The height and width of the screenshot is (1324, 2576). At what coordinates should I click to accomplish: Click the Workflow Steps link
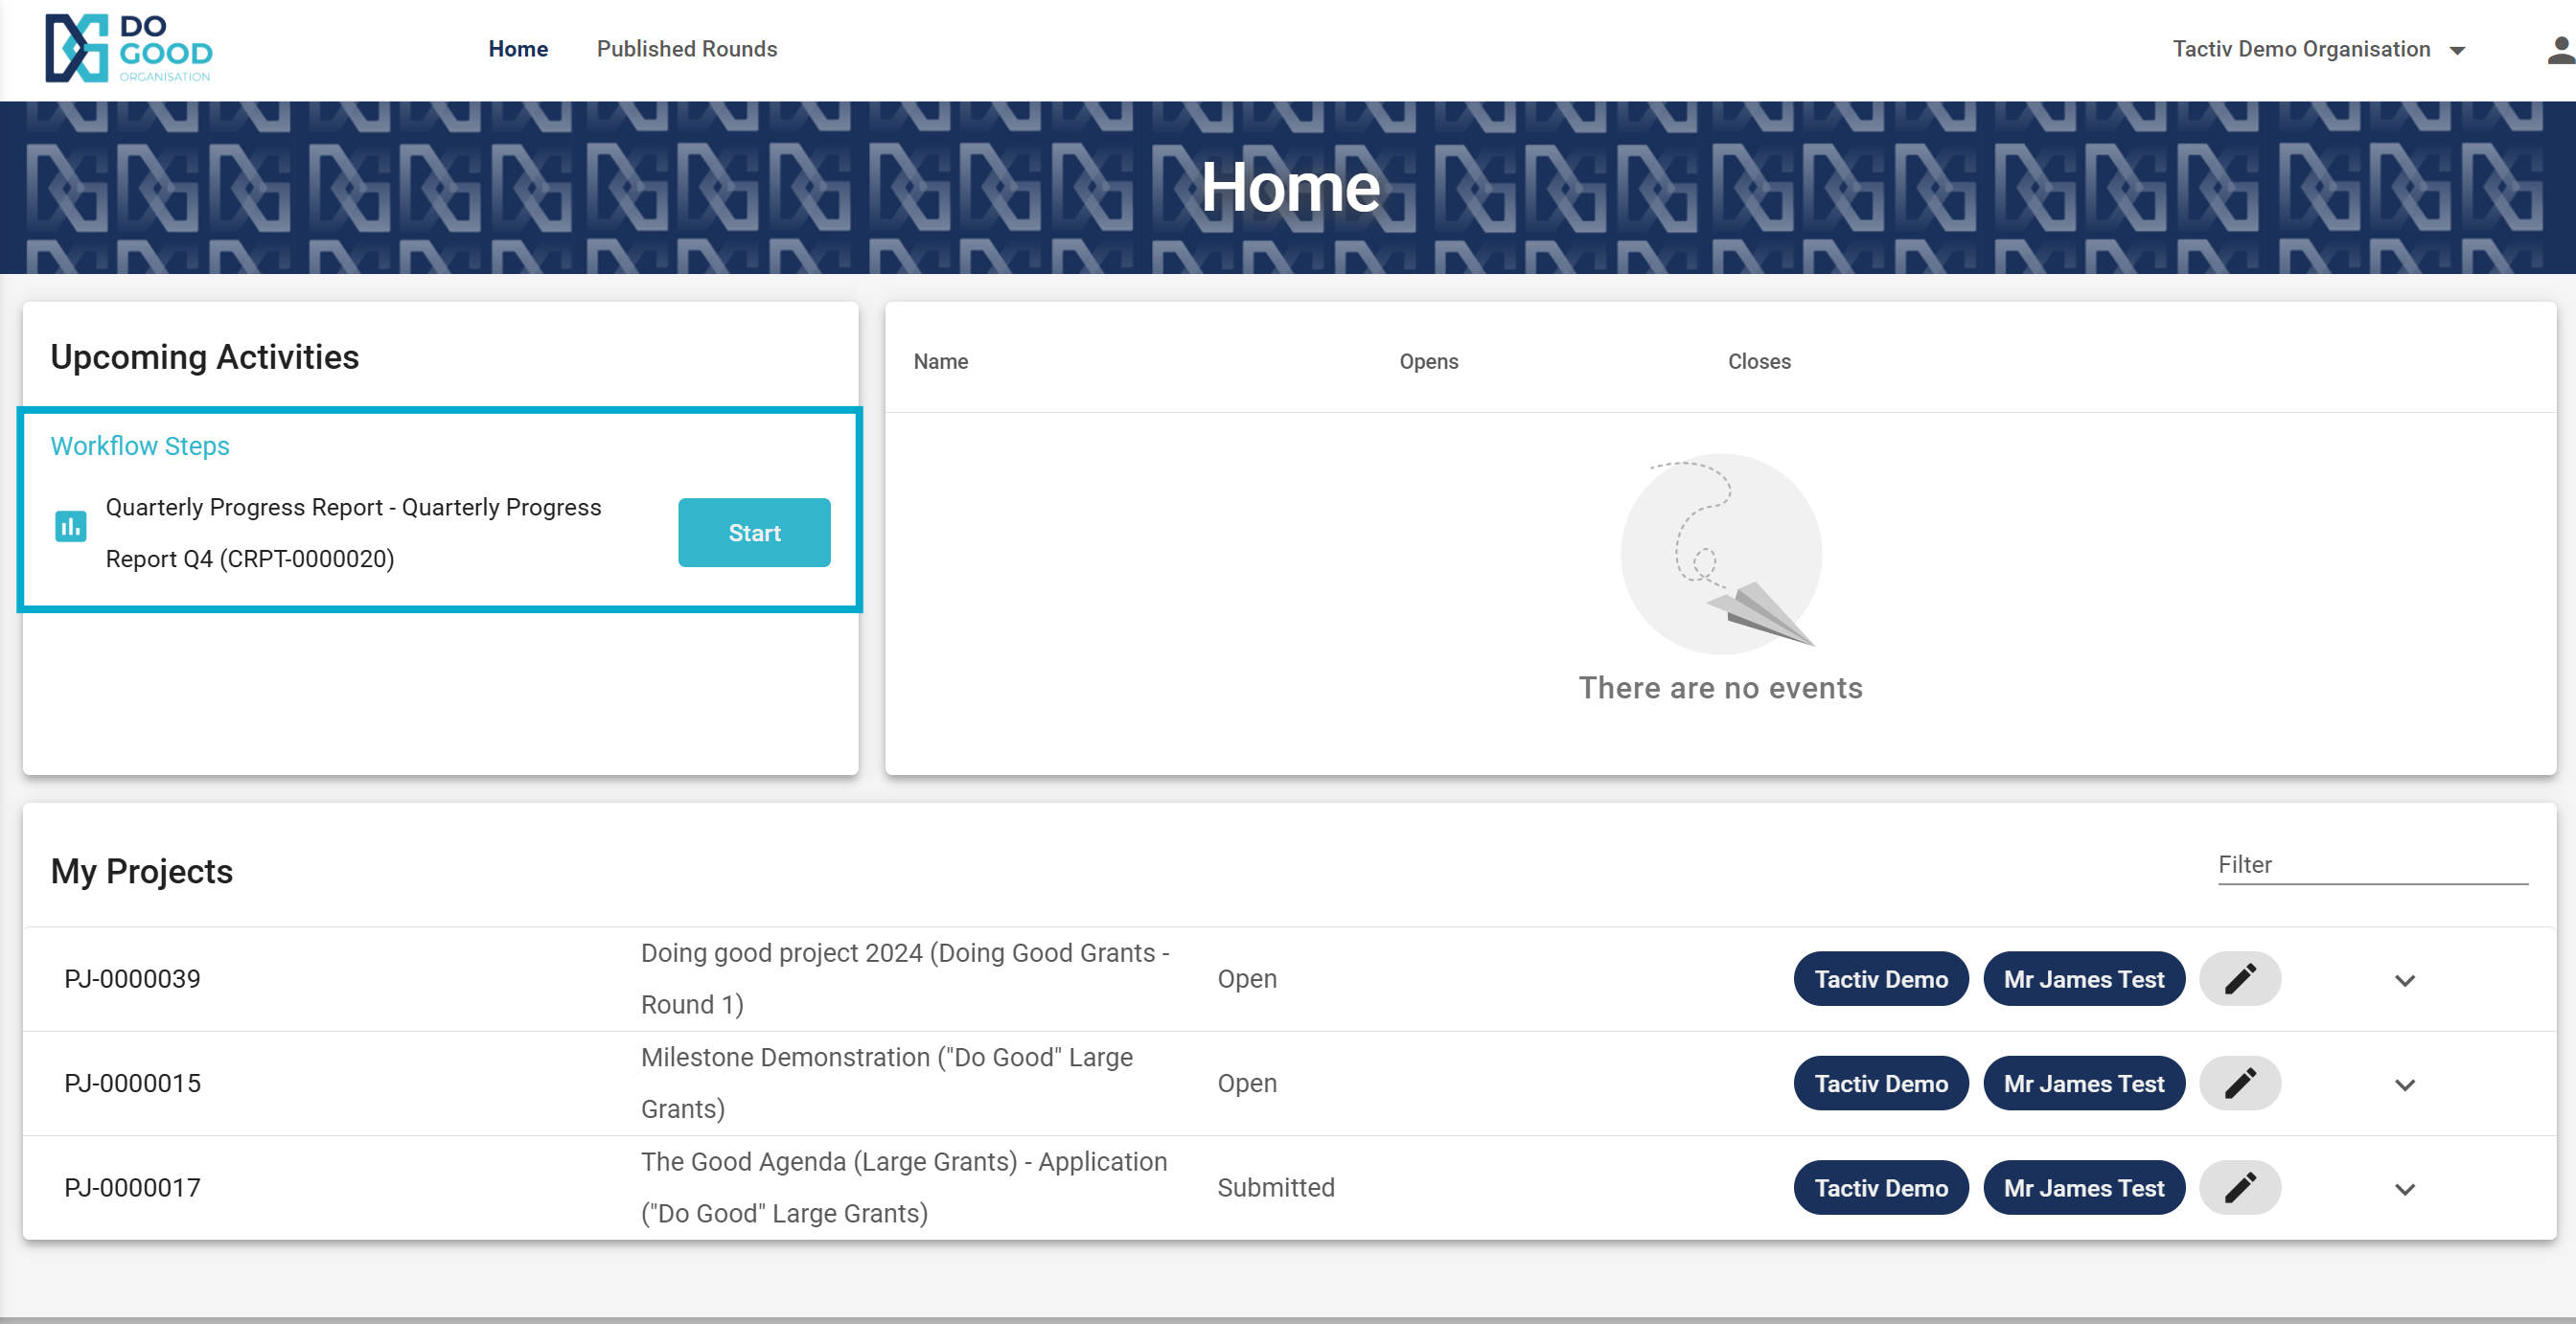point(140,446)
